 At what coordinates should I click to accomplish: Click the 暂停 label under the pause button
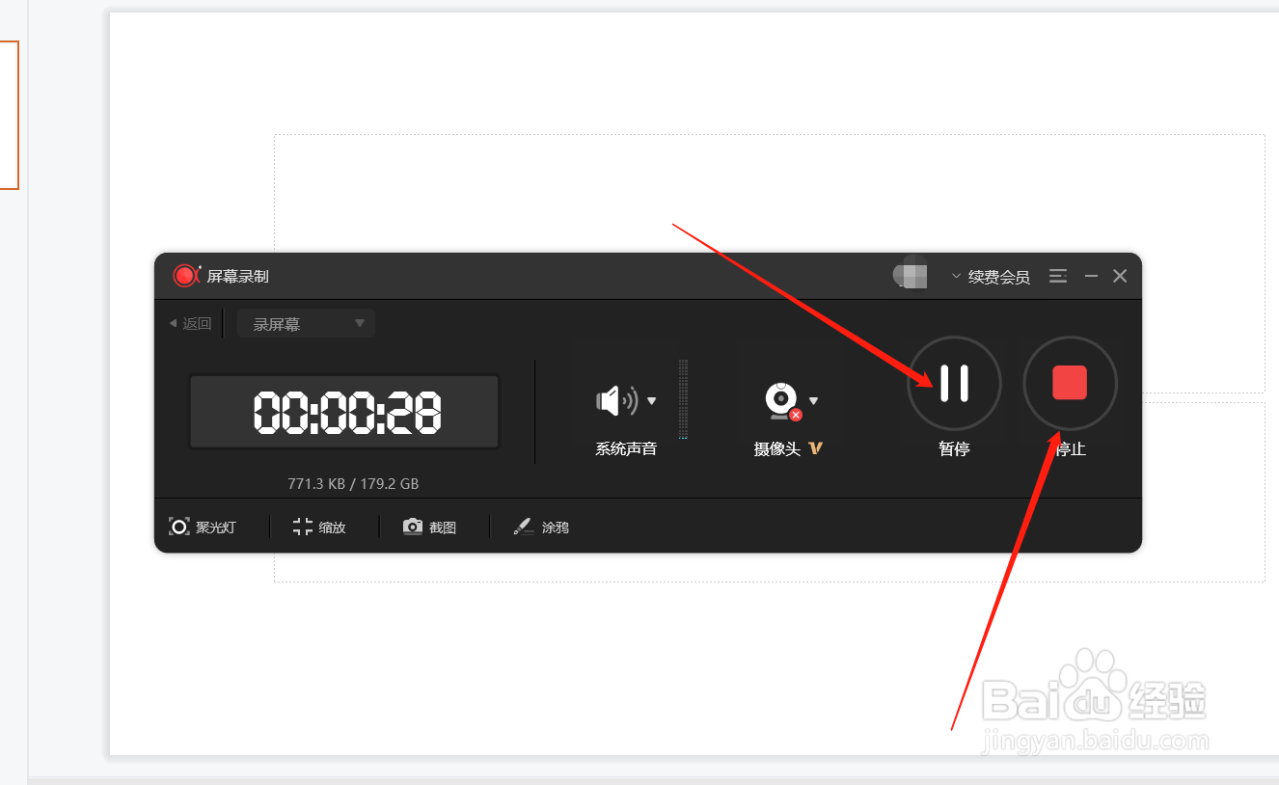[x=954, y=448]
